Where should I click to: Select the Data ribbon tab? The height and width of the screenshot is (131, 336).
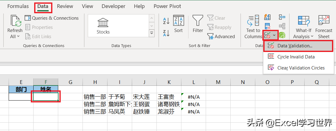pyautogui.click(x=43, y=6)
